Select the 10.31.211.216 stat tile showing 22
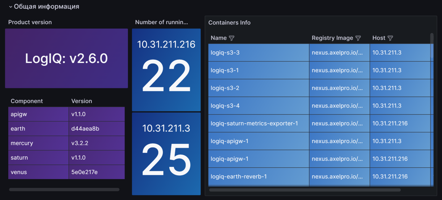Image resolution: width=442 pixels, height=200 pixels. point(166,70)
